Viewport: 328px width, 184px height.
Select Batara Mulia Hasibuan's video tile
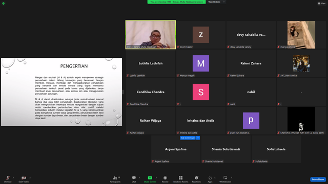(x=151, y=35)
